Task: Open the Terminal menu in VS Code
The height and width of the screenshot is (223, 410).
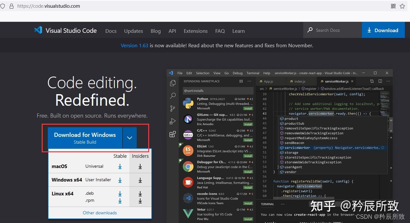Action: pos(252,73)
